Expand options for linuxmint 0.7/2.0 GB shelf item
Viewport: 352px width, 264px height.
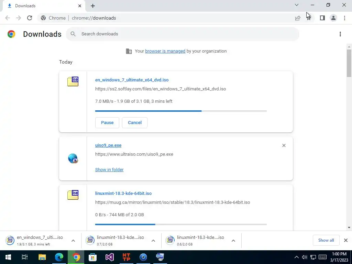(153, 241)
